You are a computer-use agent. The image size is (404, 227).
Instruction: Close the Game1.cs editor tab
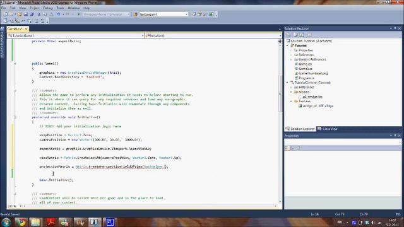[26, 29]
